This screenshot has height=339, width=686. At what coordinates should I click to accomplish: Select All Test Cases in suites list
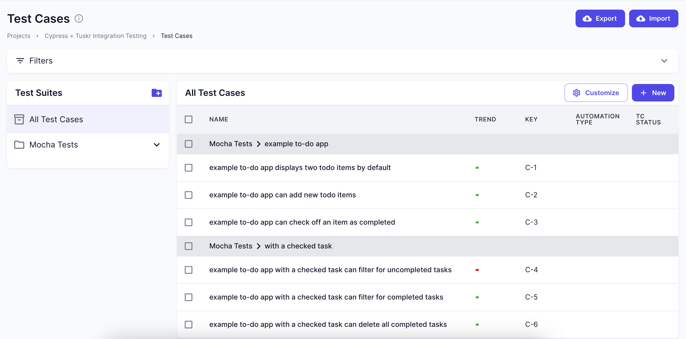tap(56, 119)
